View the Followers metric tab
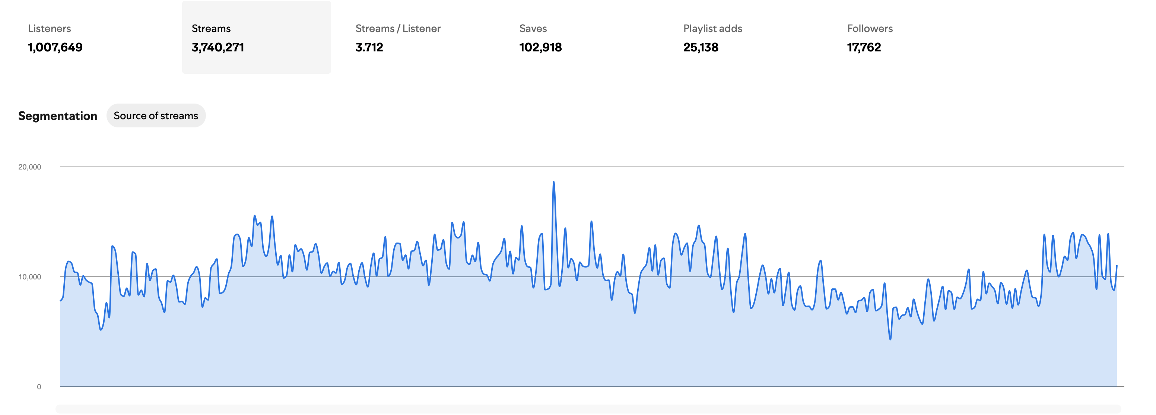 [869, 29]
